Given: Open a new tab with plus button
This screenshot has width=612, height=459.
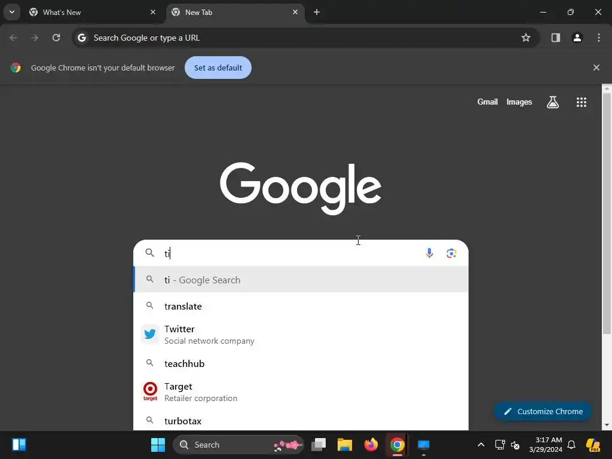Looking at the screenshot, I should (x=317, y=12).
